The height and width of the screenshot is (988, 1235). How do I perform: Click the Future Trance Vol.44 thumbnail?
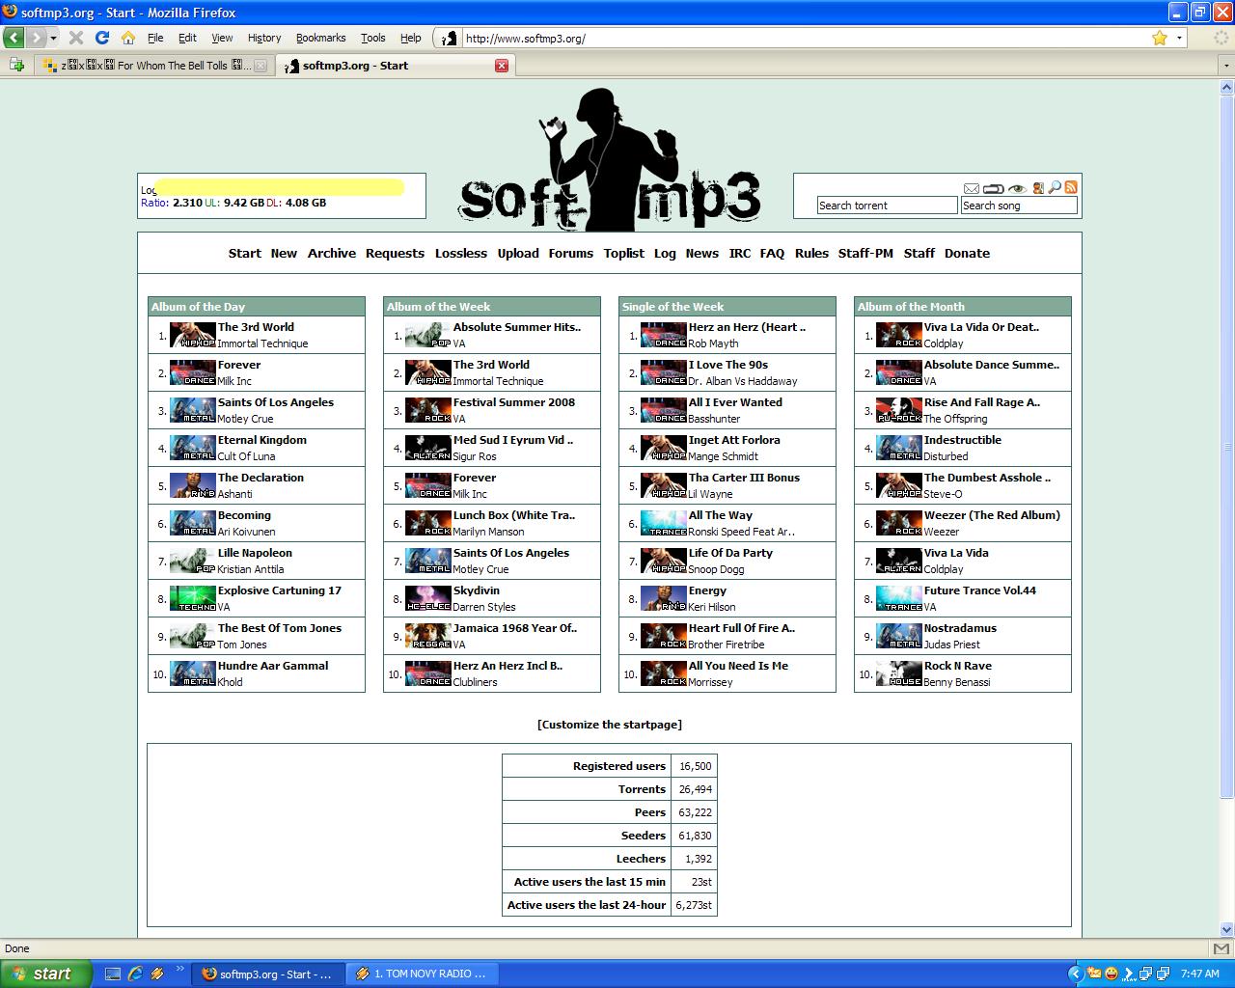point(899,598)
